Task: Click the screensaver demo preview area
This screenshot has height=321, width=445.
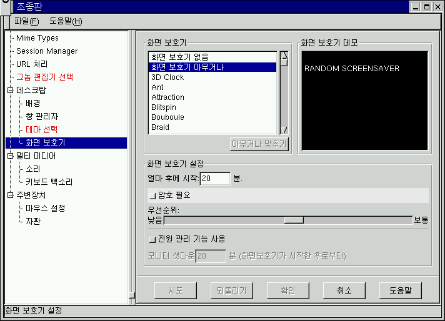Action: (x=364, y=101)
